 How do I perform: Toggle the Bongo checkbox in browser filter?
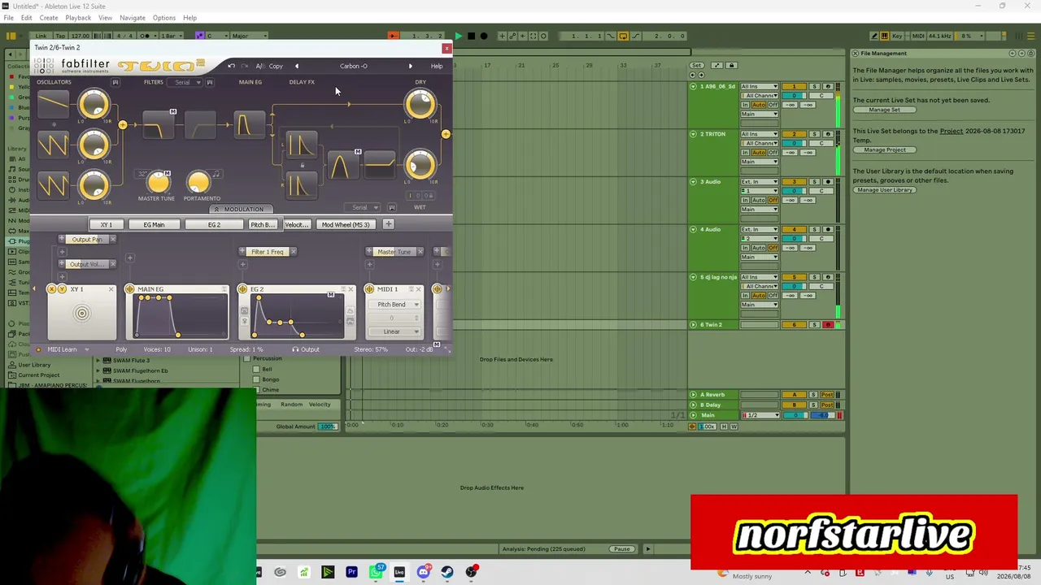pos(256,379)
